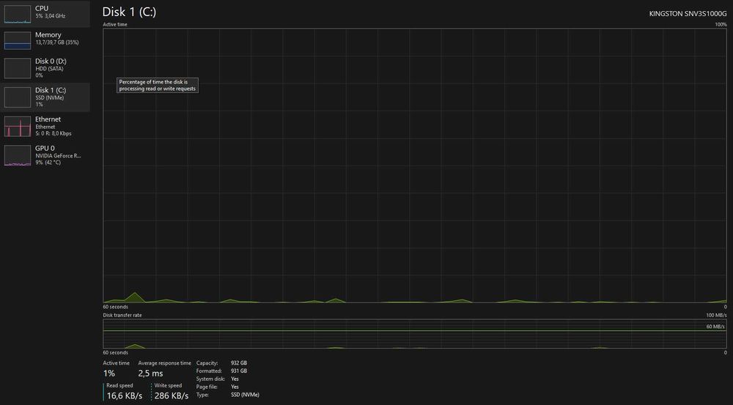Click the Active time 1% statistic
733x405 pixels.
tap(109, 374)
